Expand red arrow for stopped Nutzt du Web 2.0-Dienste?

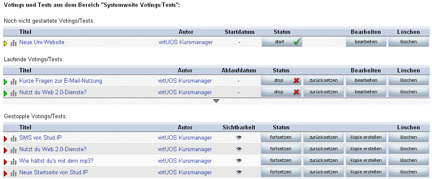(6, 150)
